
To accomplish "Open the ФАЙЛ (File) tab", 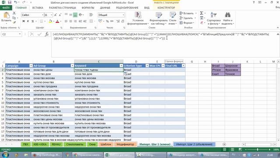I will click(x=6, y=8).
